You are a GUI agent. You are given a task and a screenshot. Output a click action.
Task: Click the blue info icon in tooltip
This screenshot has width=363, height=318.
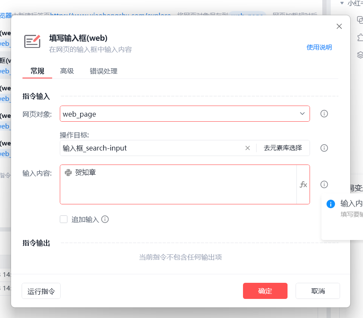[331, 204]
